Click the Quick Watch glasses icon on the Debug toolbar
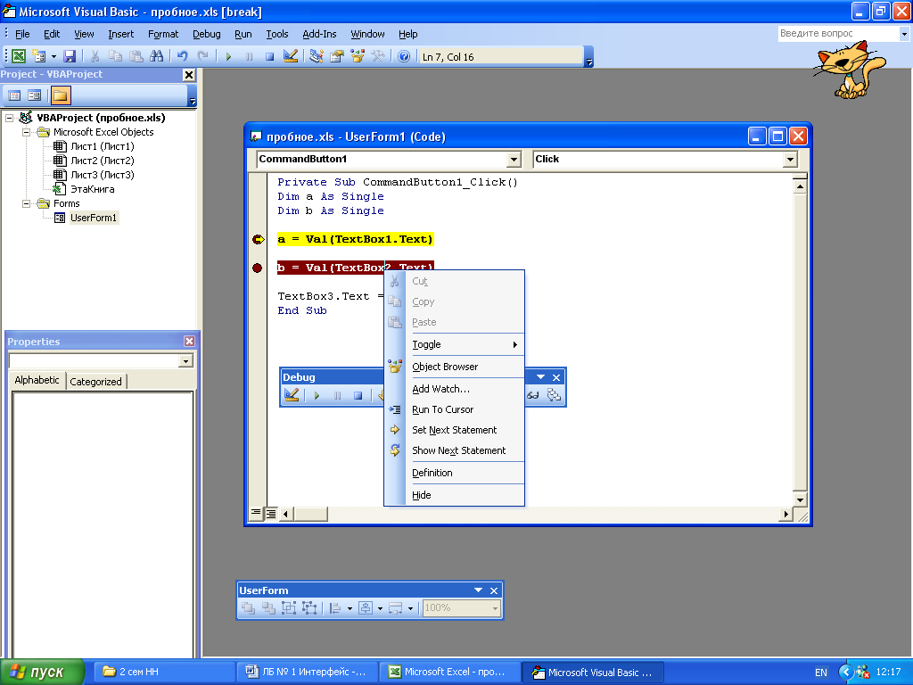The image size is (913, 685). 533,395
